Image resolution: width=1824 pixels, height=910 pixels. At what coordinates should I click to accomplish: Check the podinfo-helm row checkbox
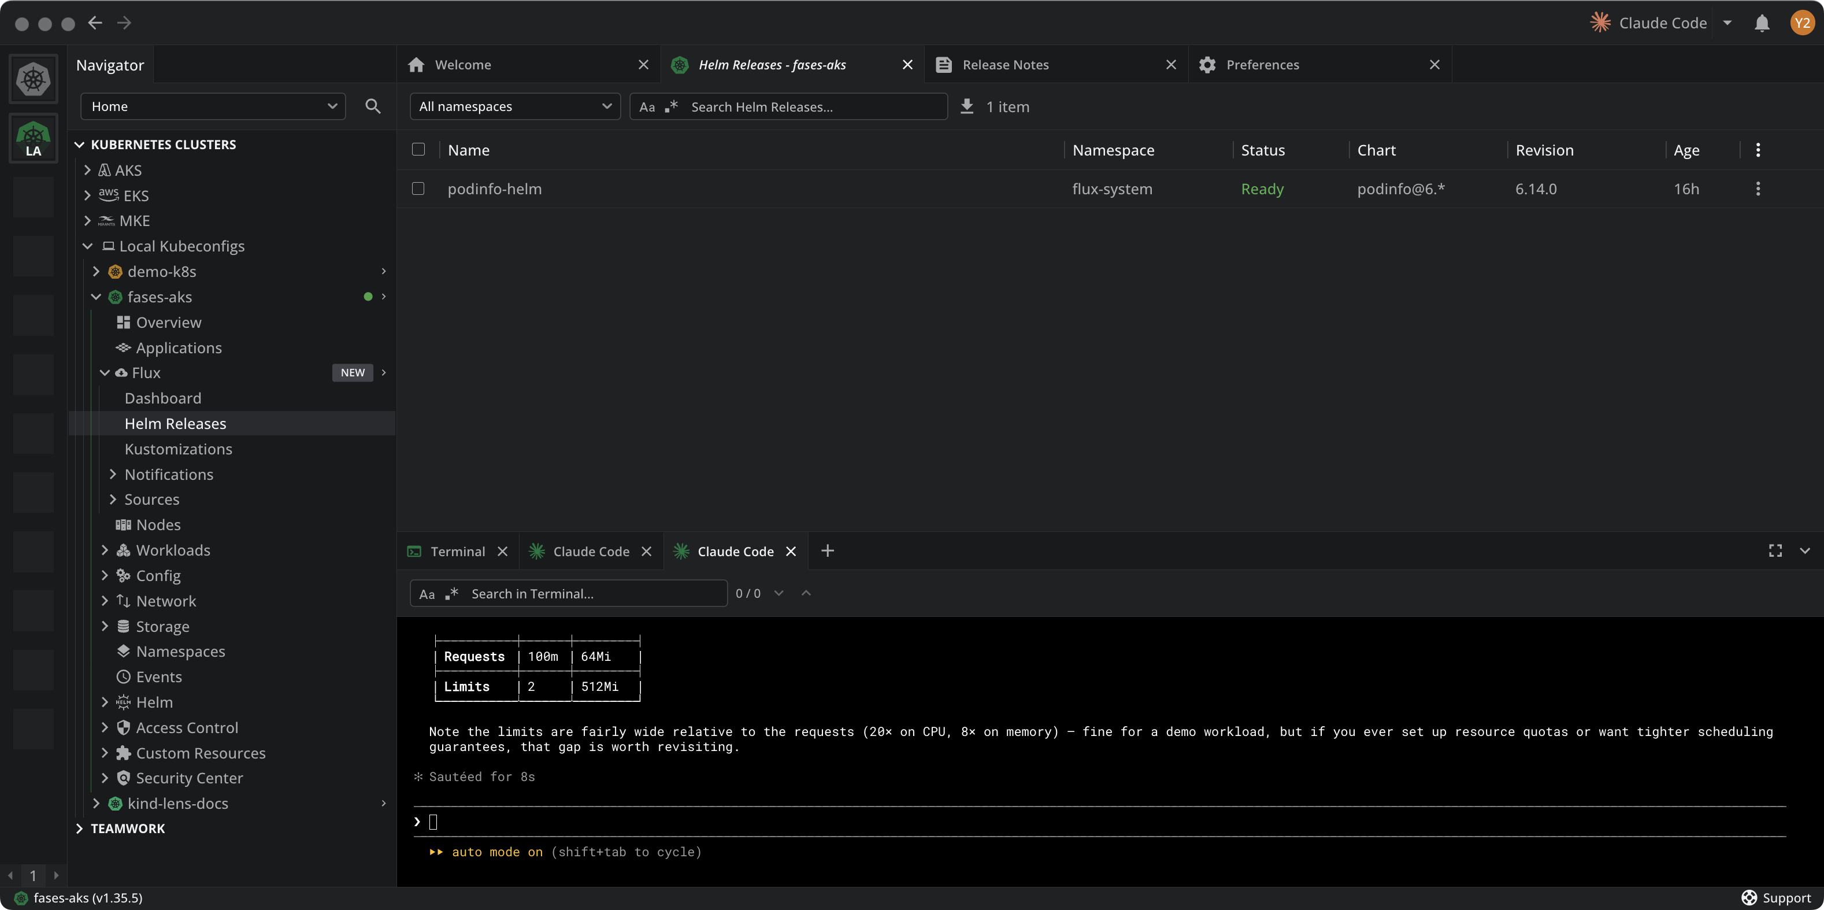(418, 188)
